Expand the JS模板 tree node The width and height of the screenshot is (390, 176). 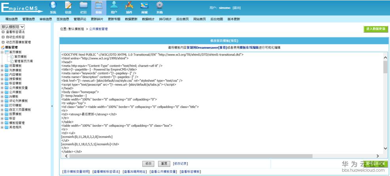coord(2,96)
